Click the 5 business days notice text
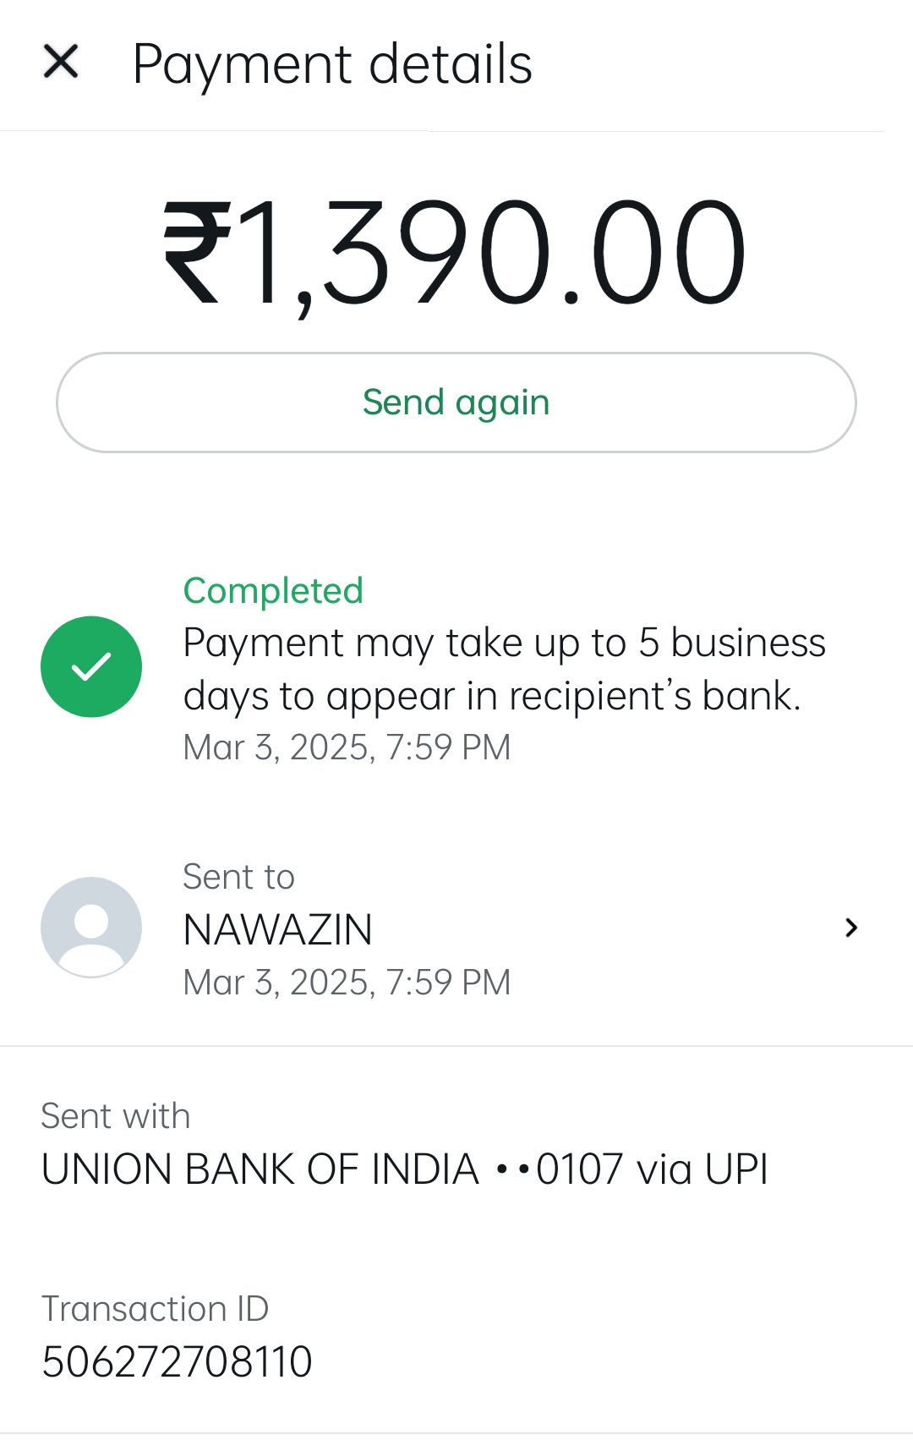 tap(504, 669)
